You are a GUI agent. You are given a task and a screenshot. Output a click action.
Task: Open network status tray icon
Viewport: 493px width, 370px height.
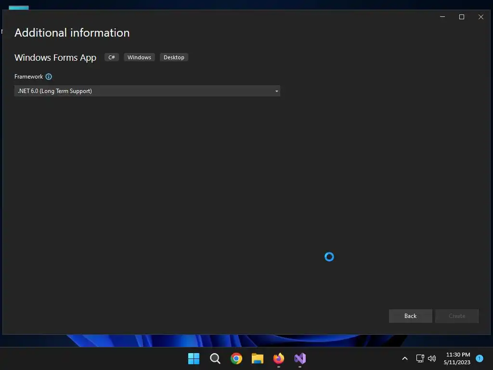tap(420, 358)
